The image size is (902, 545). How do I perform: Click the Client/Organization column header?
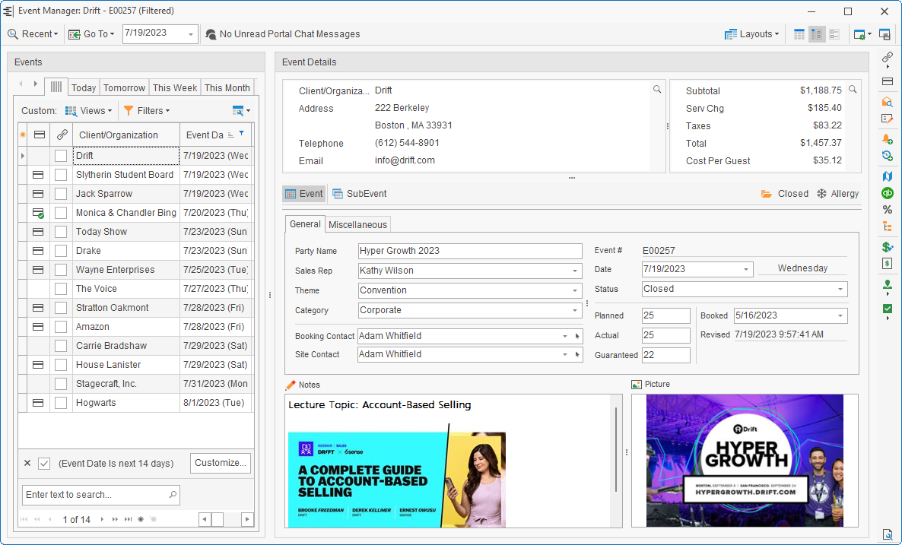[x=126, y=135]
